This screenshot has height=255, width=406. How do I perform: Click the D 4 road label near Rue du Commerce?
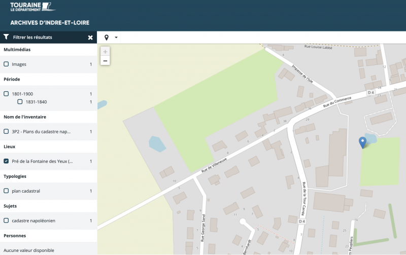[370, 92]
